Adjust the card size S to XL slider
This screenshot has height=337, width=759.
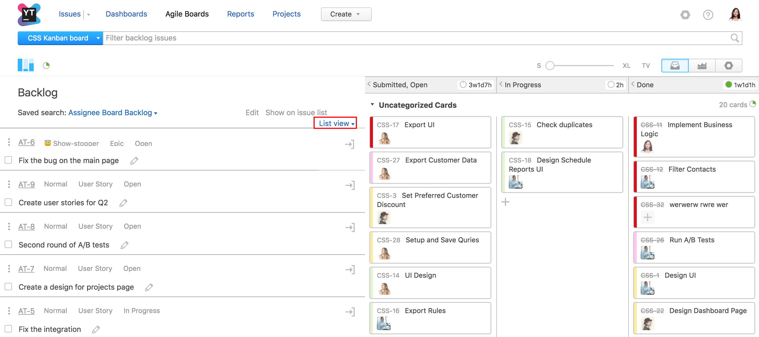tap(550, 66)
